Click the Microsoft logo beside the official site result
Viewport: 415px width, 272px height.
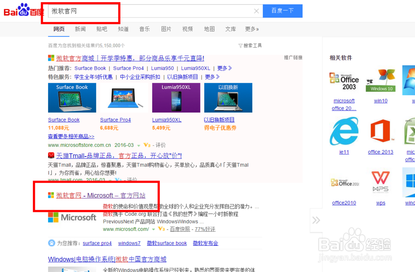pyautogui.click(x=73, y=217)
